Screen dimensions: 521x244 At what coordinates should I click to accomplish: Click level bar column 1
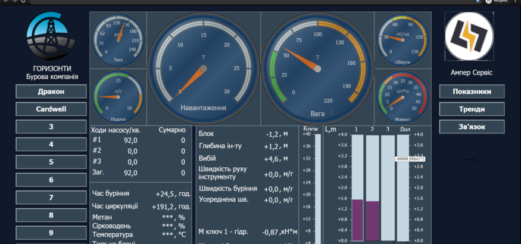coord(357,187)
